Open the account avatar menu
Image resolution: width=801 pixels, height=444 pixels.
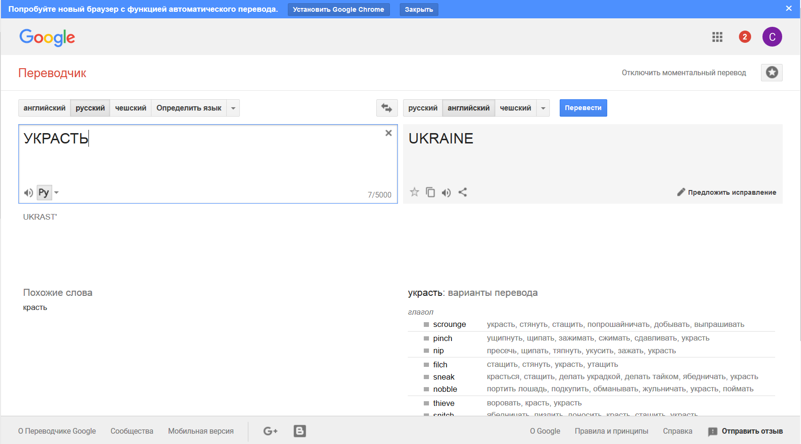[x=772, y=37]
